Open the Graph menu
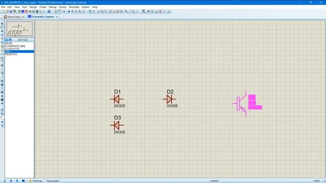 pyautogui.click(x=43, y=7)
